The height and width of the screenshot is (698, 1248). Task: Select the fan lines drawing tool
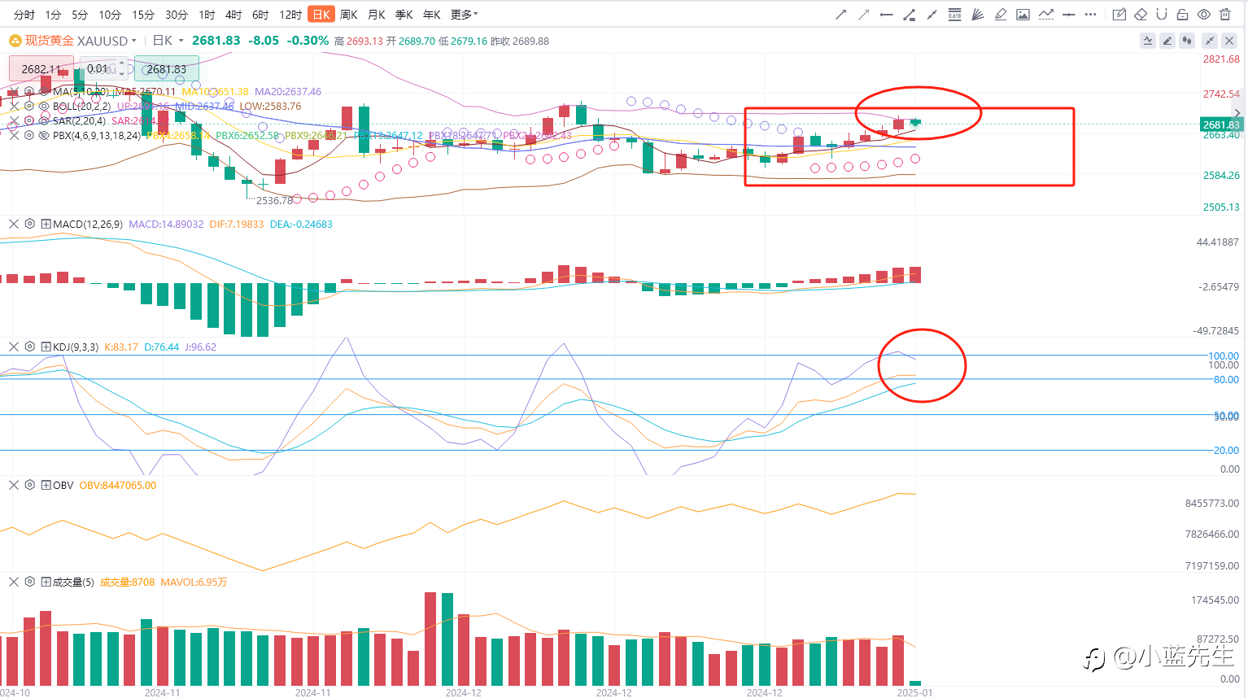click(978, 15)
